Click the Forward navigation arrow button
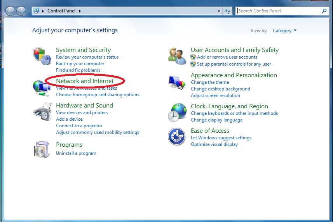333x222 pixels. point(21,11)
